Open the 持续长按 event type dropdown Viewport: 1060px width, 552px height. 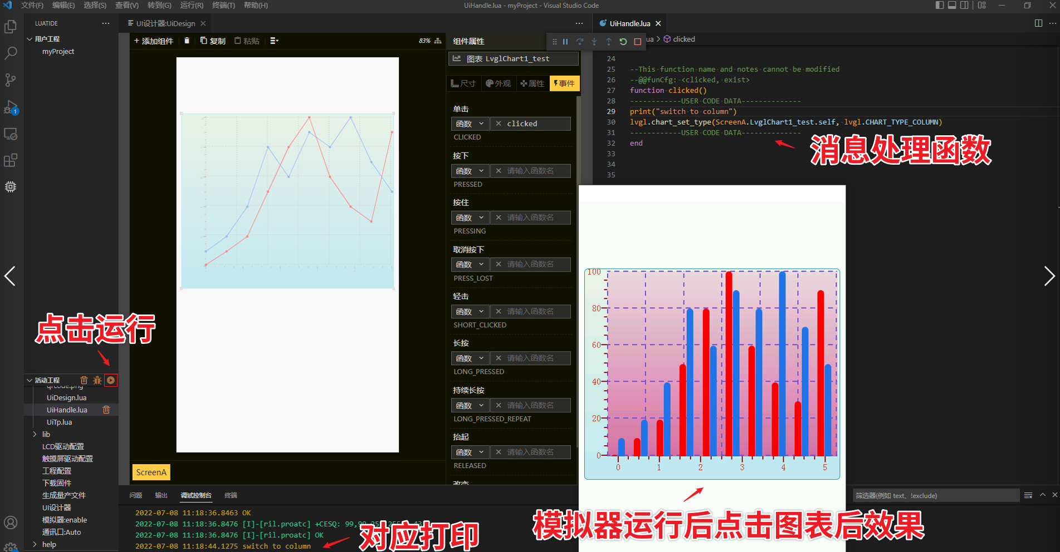pyautogui.click(x=470, y=406)
